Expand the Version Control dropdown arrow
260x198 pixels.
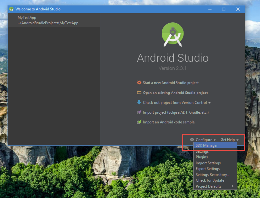[x=209, y=103]
